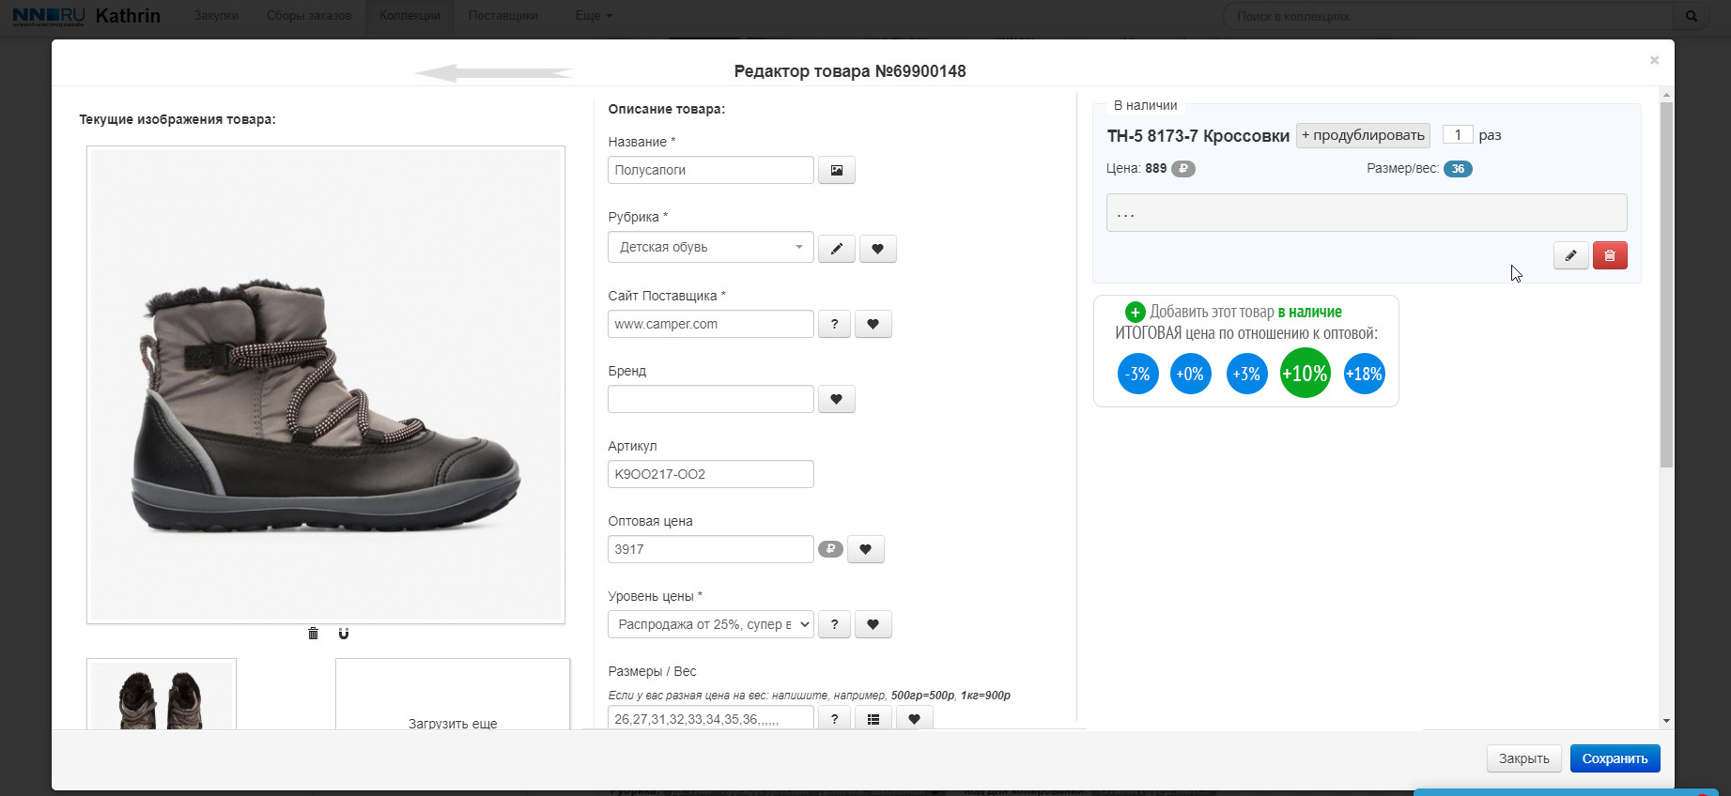
Task: Click the green plus icon Добавить этот товар
Action: 1135,312
